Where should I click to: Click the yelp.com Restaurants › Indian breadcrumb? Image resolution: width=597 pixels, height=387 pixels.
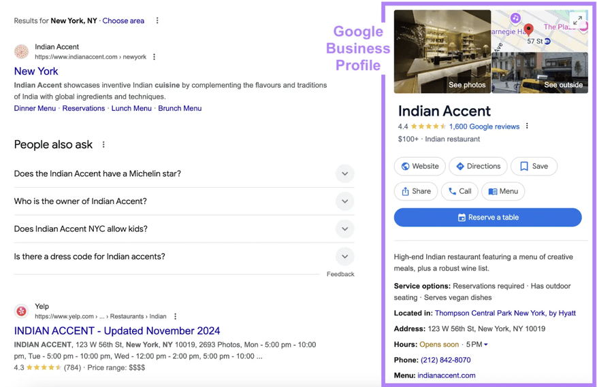101,316
